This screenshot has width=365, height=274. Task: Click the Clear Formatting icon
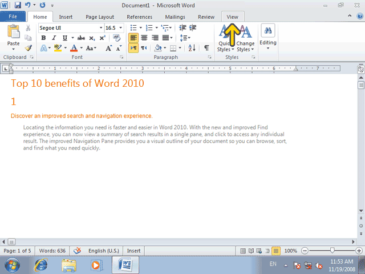116,38
